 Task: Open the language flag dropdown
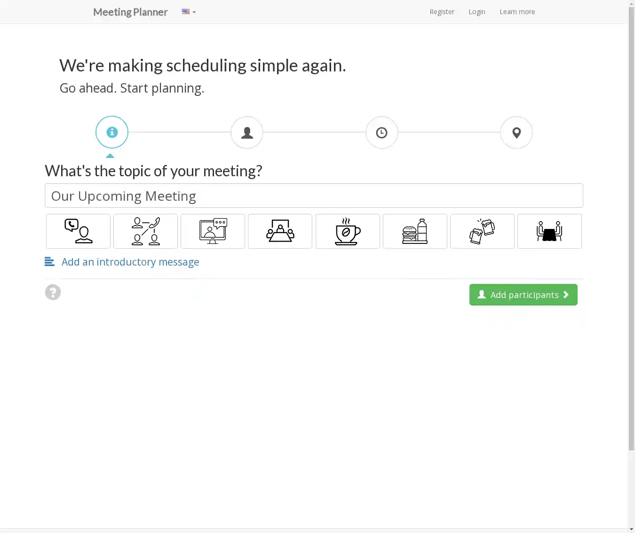(189, 12)
